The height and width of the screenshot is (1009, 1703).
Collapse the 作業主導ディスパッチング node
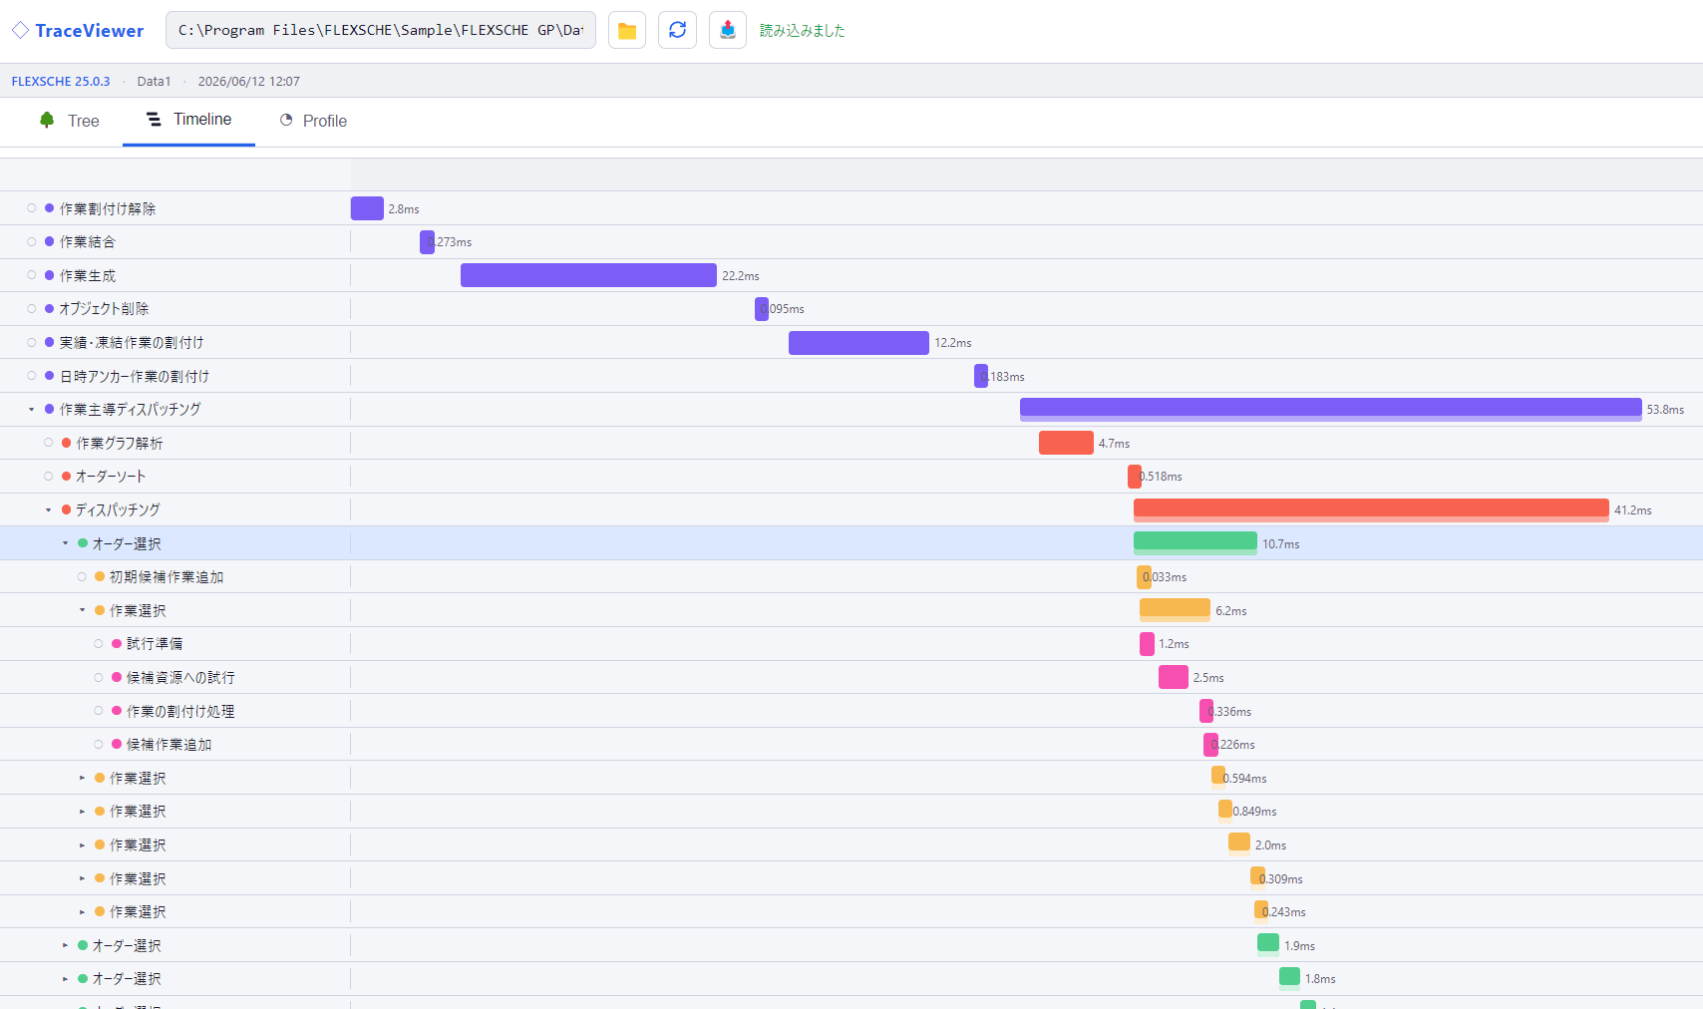click(x=32, y=409)
